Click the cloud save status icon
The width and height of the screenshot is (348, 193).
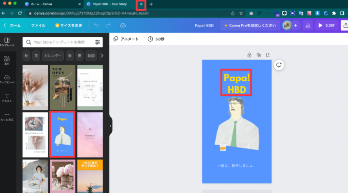[x=123, y=25]
